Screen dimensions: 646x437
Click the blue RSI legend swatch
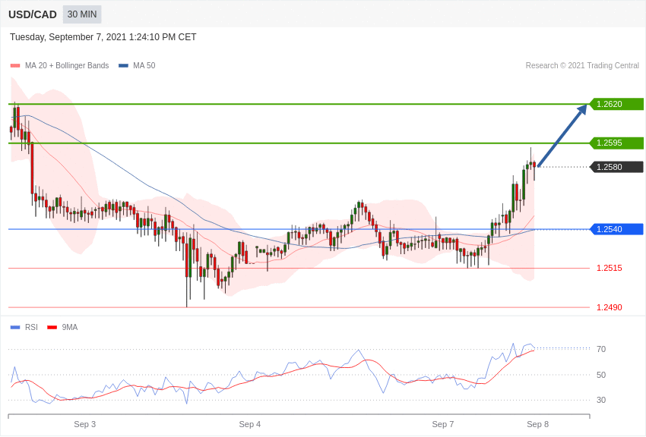click(15, 328)
